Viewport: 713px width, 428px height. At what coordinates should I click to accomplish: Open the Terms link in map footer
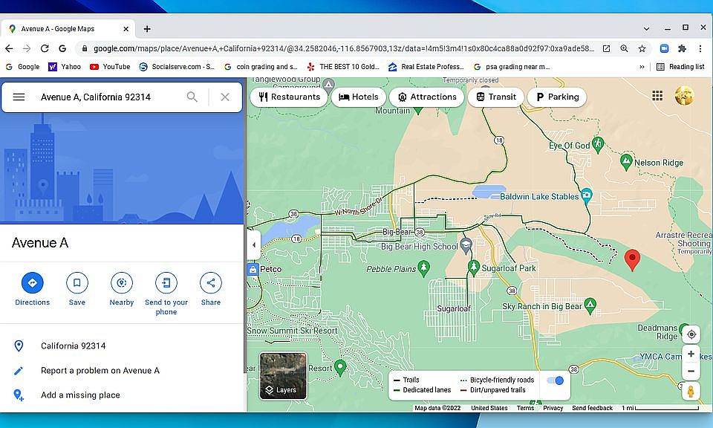[x=525, y=408]
